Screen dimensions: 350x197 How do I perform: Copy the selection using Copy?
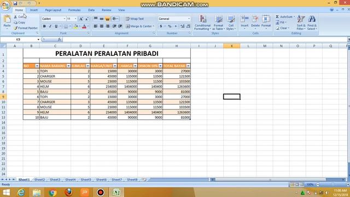(20, 22)
